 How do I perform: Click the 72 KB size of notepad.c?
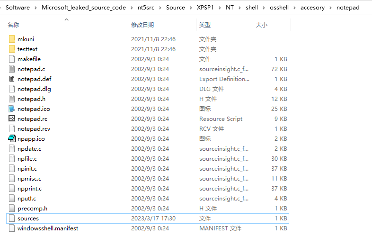(279, 69)
